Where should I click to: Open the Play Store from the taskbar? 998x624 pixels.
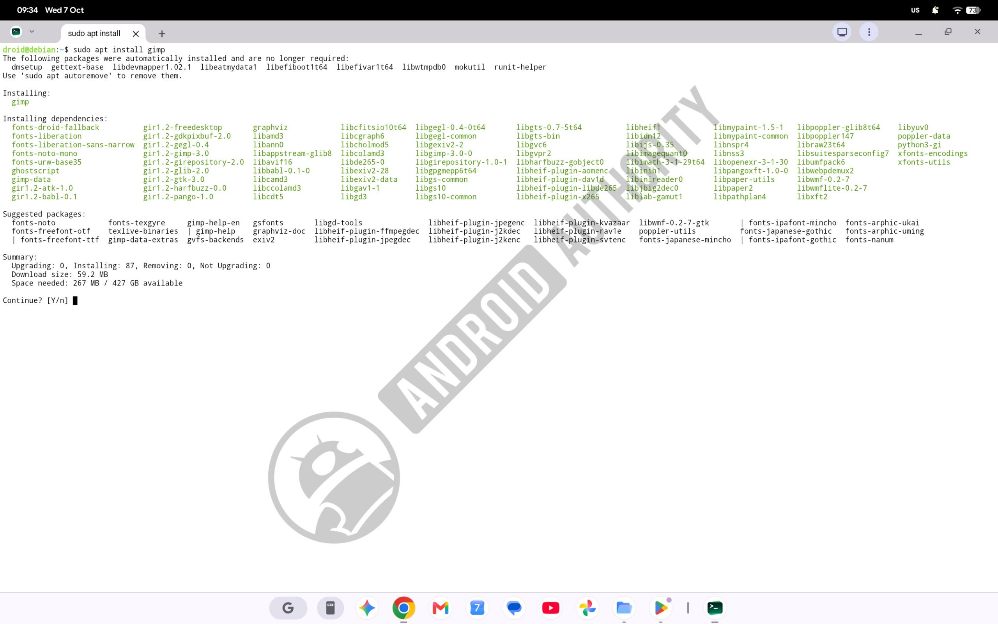(x=661, y=608)
